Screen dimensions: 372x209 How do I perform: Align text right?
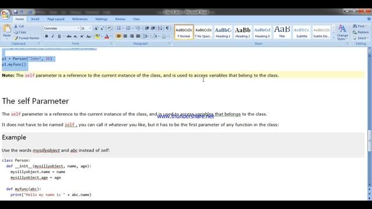point(132,36)
